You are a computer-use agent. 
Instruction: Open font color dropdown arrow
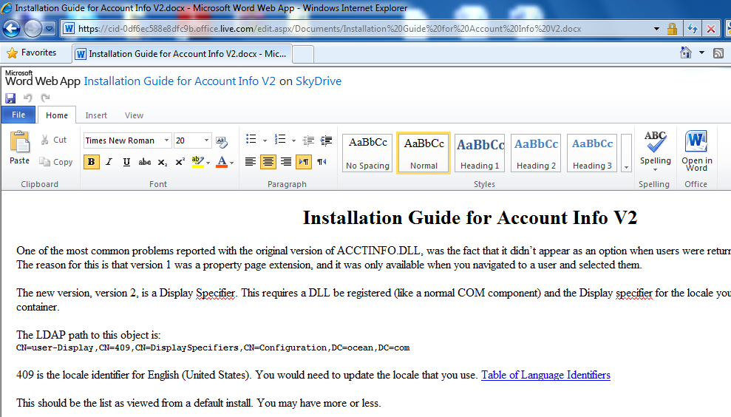point(231,163)
